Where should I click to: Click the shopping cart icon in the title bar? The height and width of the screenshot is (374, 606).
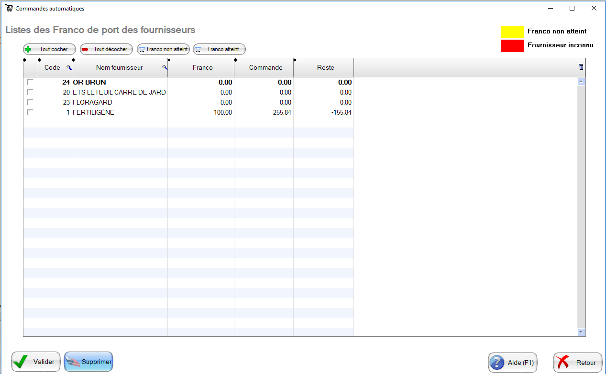click(9, 8)
